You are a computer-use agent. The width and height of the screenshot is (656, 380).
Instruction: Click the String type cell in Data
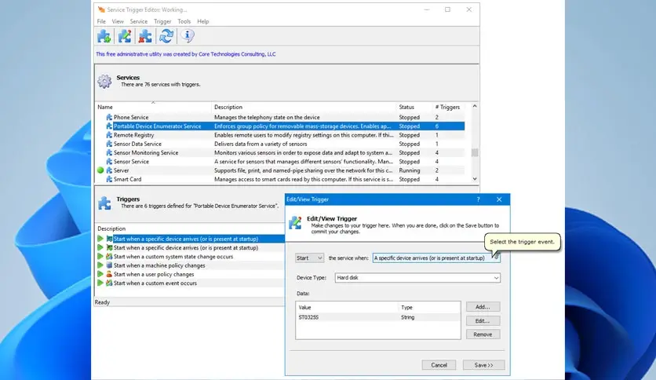point(408,317)
